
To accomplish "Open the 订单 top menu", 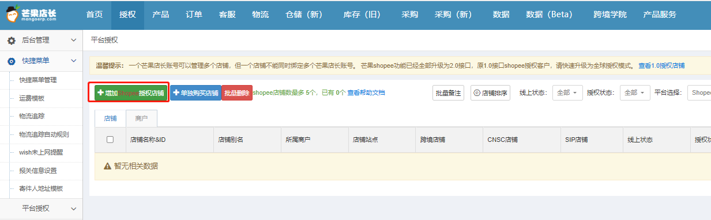I will [x=194, y=14].
